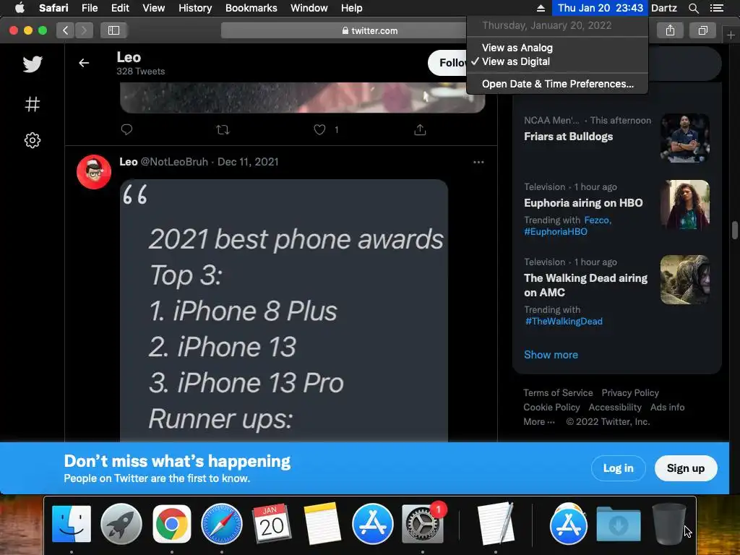This screenshot has height=555, width=740.
Task: Open a new Safari tab with plus
Action: [x=731, y=35]
